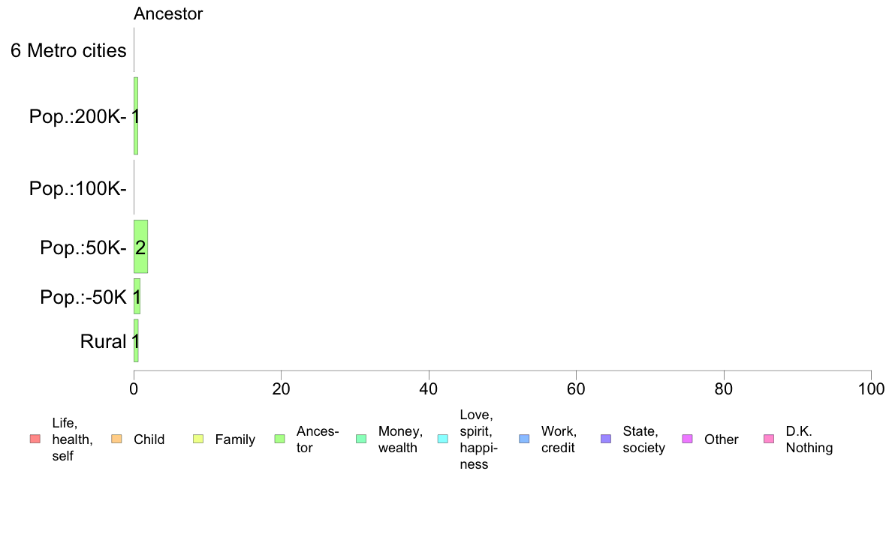Click the 6 Metro cities axis label
892x552 pixels.
68,50
